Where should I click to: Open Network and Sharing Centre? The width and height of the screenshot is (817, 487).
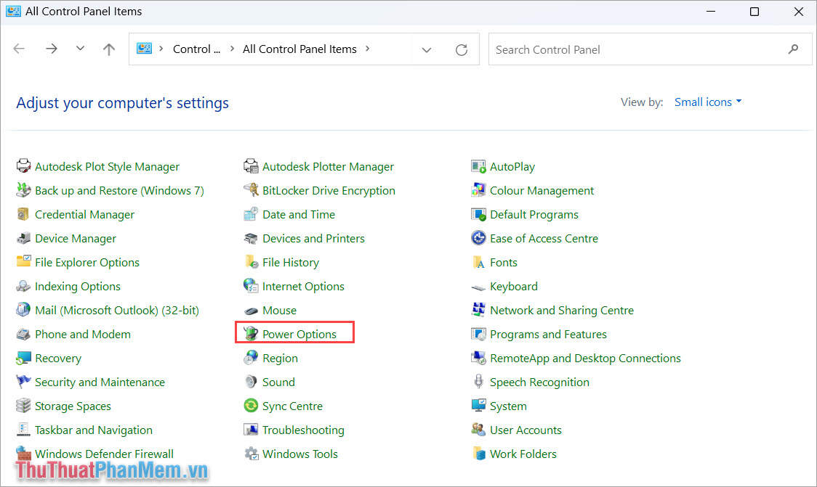[x=560, y=310]
